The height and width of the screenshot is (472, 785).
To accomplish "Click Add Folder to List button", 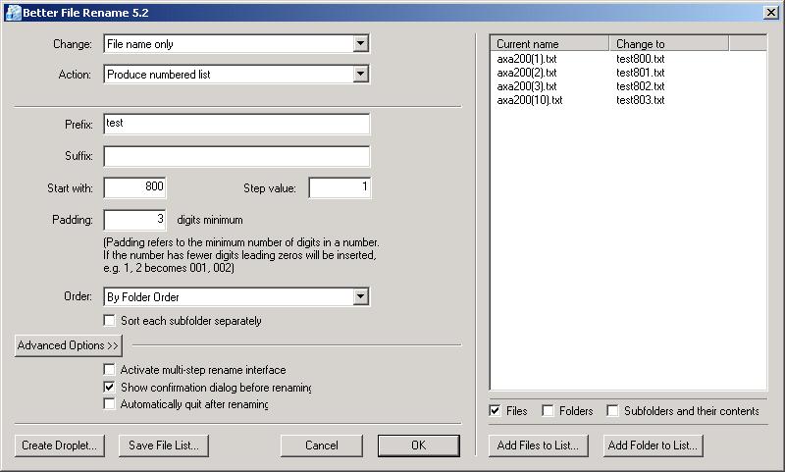I will pos(653,446).
